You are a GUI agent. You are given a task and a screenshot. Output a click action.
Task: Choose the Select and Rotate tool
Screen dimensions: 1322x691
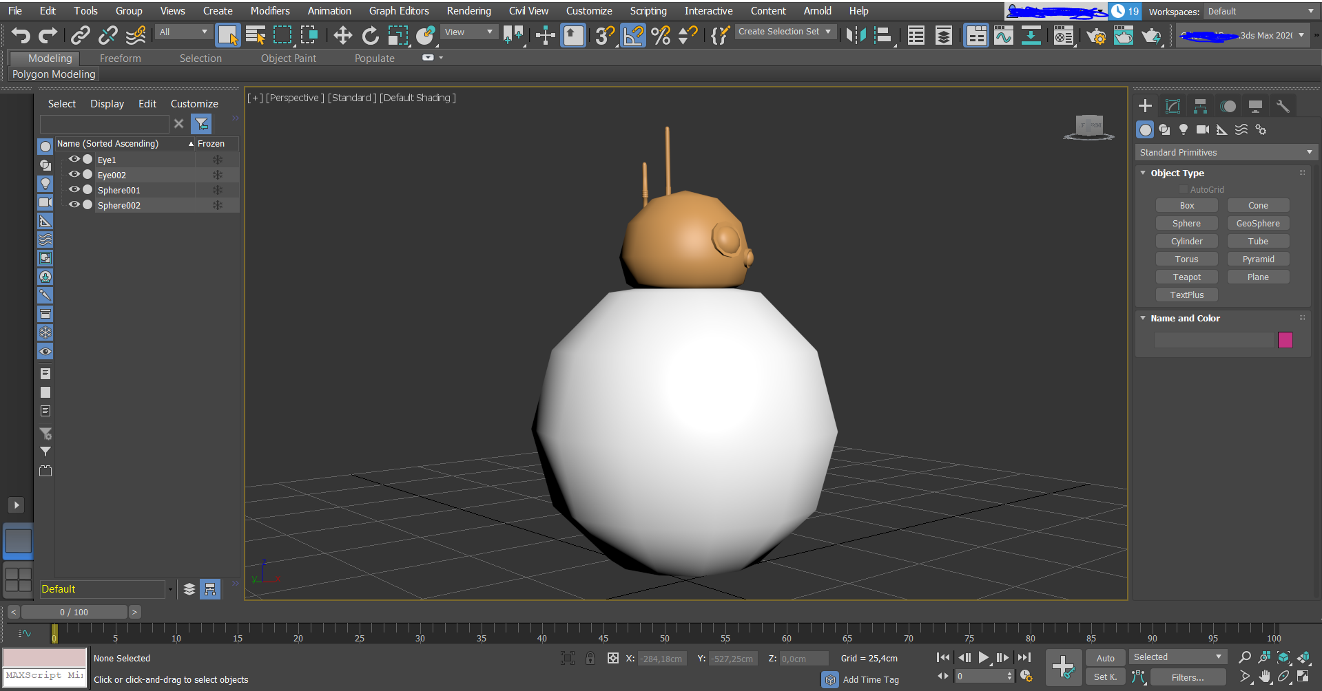pyautogui.click(x=371, y=35)
